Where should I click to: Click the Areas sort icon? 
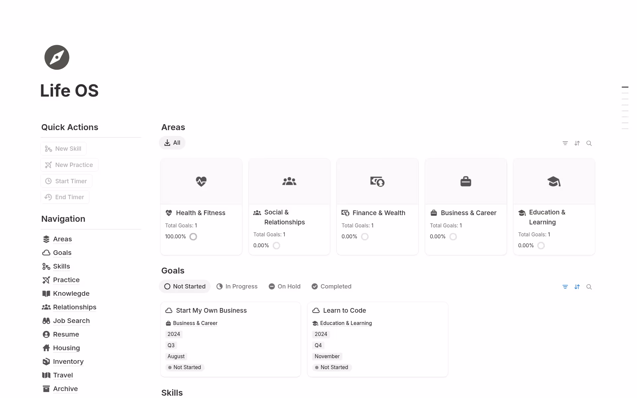click(577, 143)
